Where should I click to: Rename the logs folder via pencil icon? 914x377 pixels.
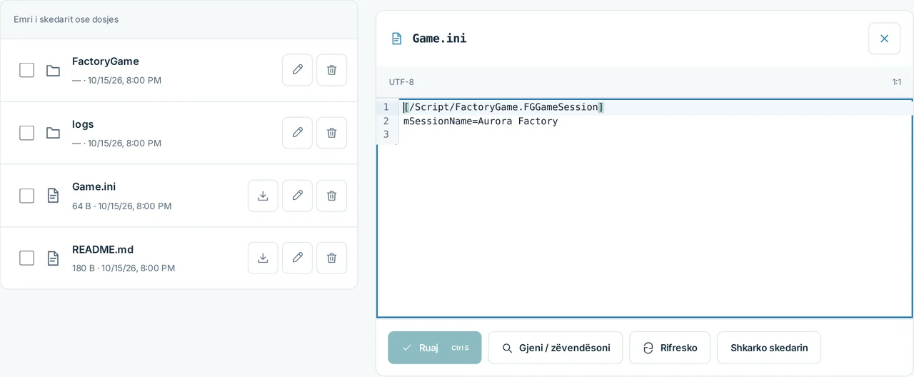297,133
